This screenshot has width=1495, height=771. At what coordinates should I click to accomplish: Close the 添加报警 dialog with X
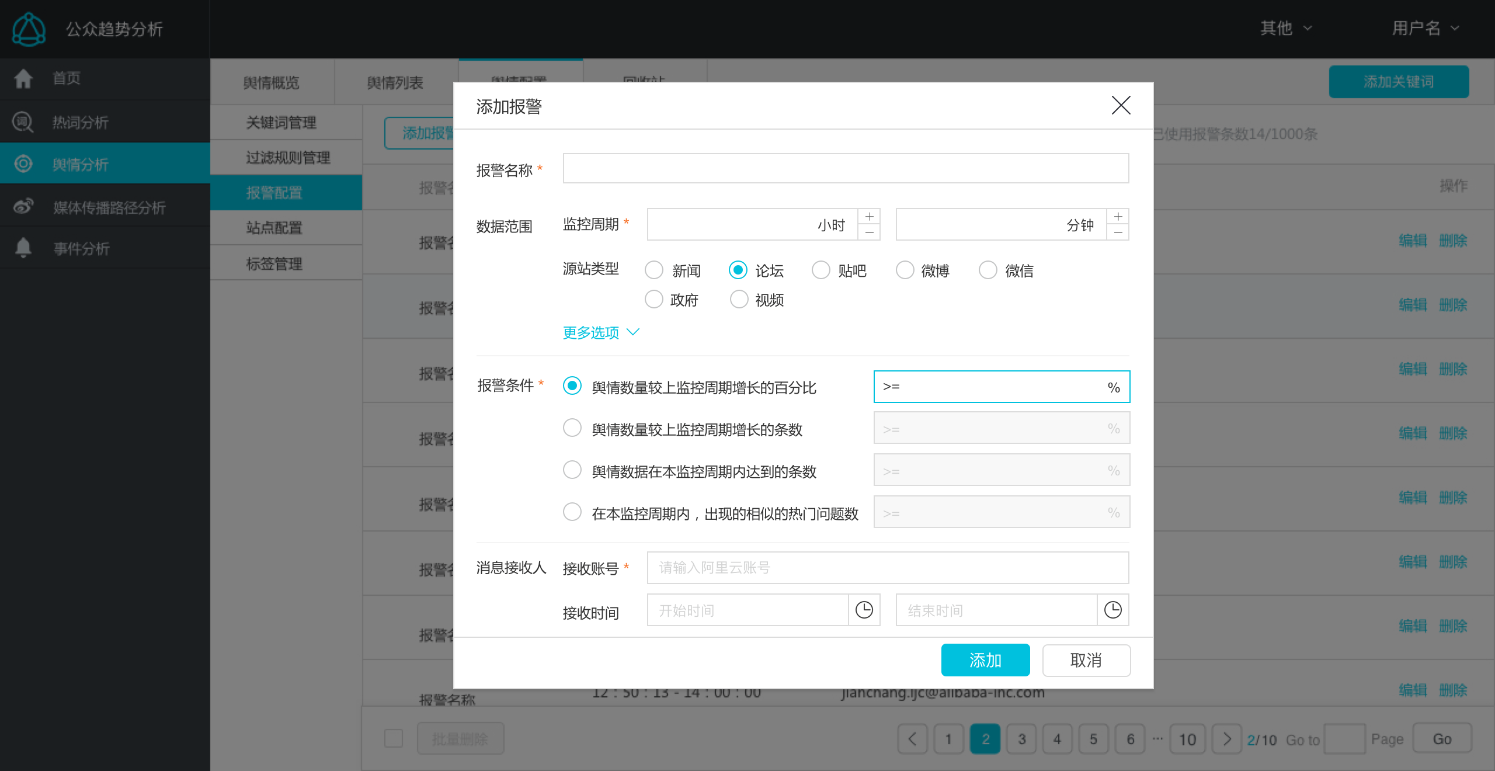click(x=1121, y=105)
